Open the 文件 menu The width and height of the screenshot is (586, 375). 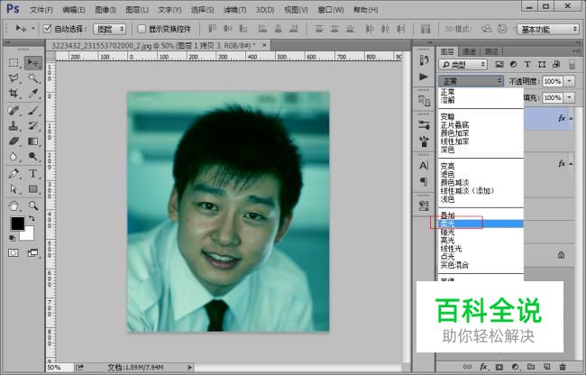click(41, 10)
